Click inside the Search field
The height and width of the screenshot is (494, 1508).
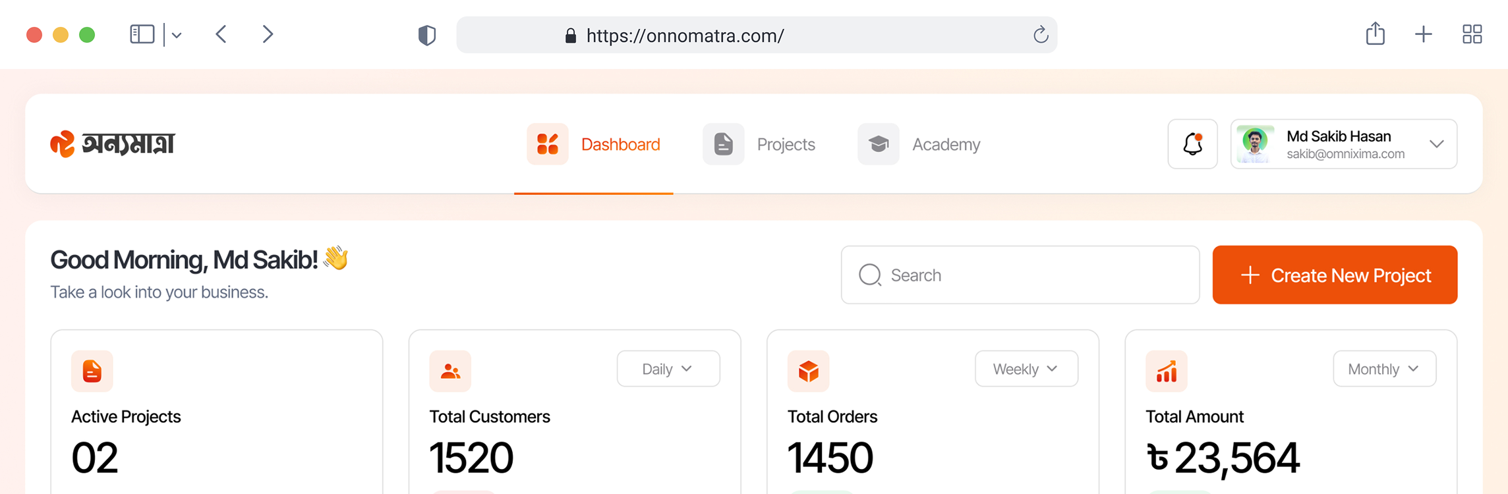click(1020, 275)
